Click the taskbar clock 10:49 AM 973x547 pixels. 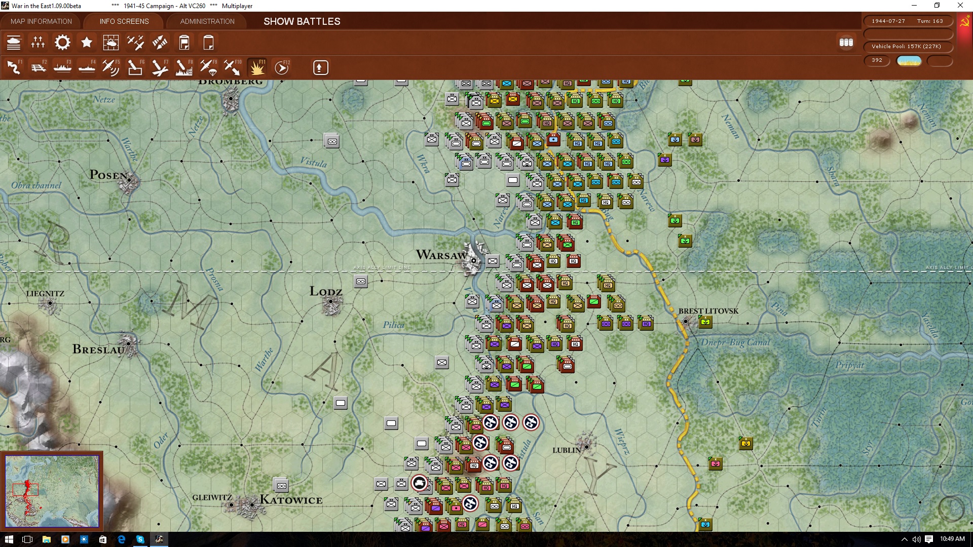(x=952, y=539)
